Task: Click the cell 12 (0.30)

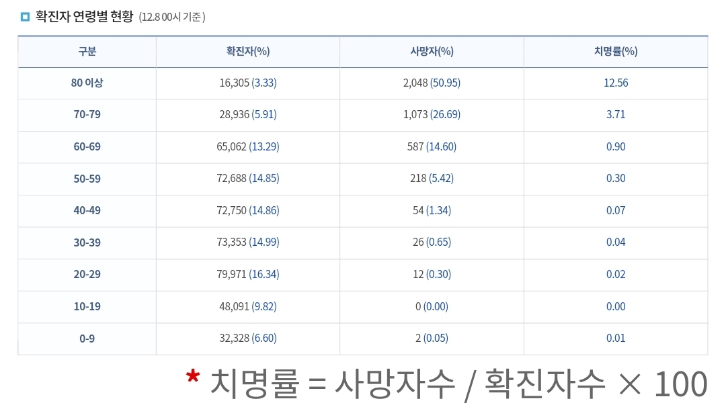Action: pyautogui.click(x=432, y=275)
